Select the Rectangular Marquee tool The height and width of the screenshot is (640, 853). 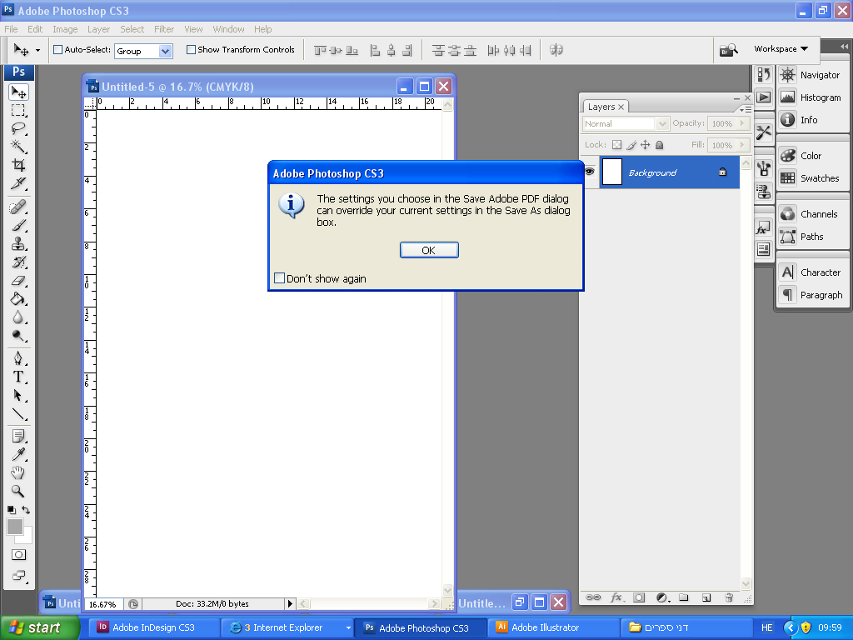point(18,111)
